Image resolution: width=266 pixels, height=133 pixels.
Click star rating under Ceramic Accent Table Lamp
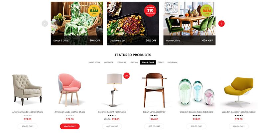tap(112, 115)
